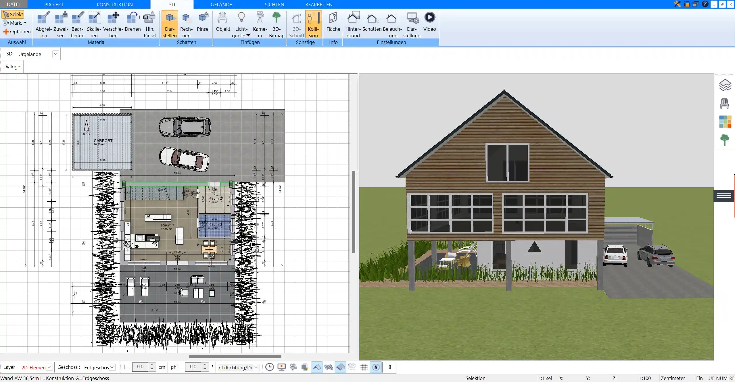Toggle Schatten Darstellen on or off
Viewport: 735px width, 382px height.
pos(170,25)
